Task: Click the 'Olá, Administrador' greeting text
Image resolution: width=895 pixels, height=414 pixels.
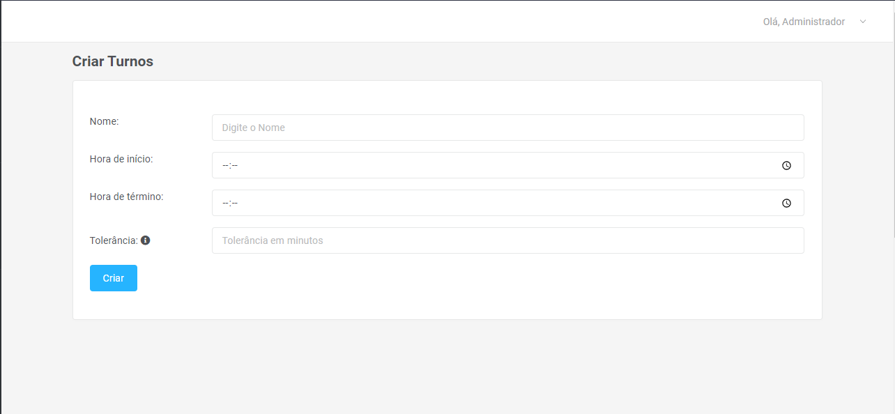Action: point(804,22)
